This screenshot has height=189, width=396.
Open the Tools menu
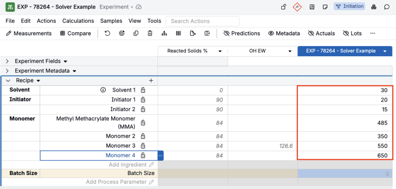(154, 21)
